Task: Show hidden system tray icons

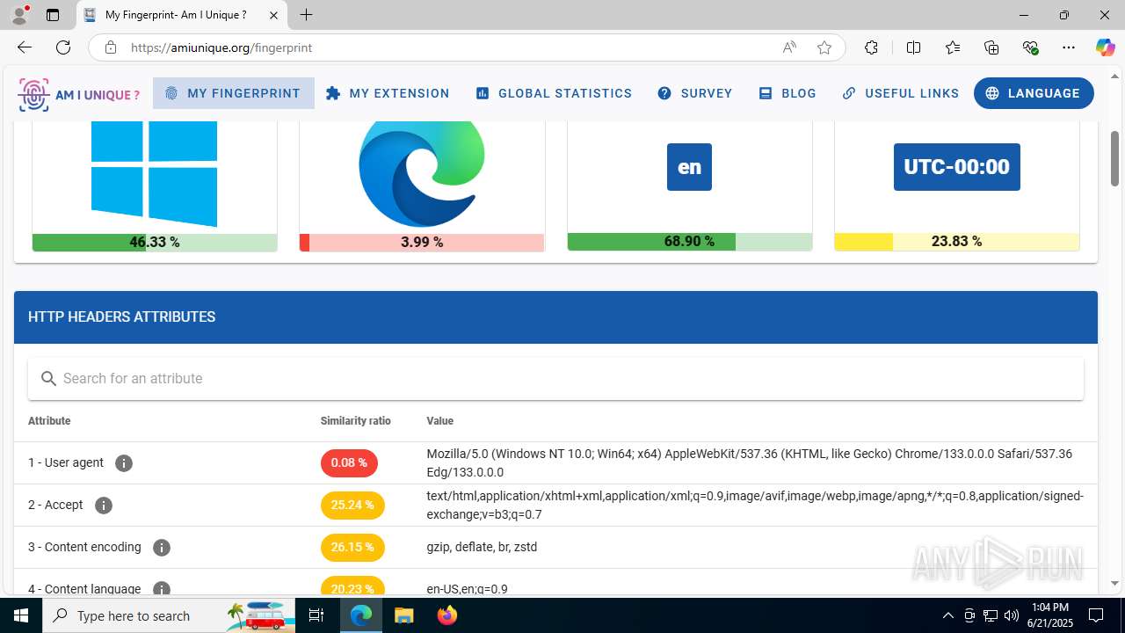Action: (x=947, y=615)
